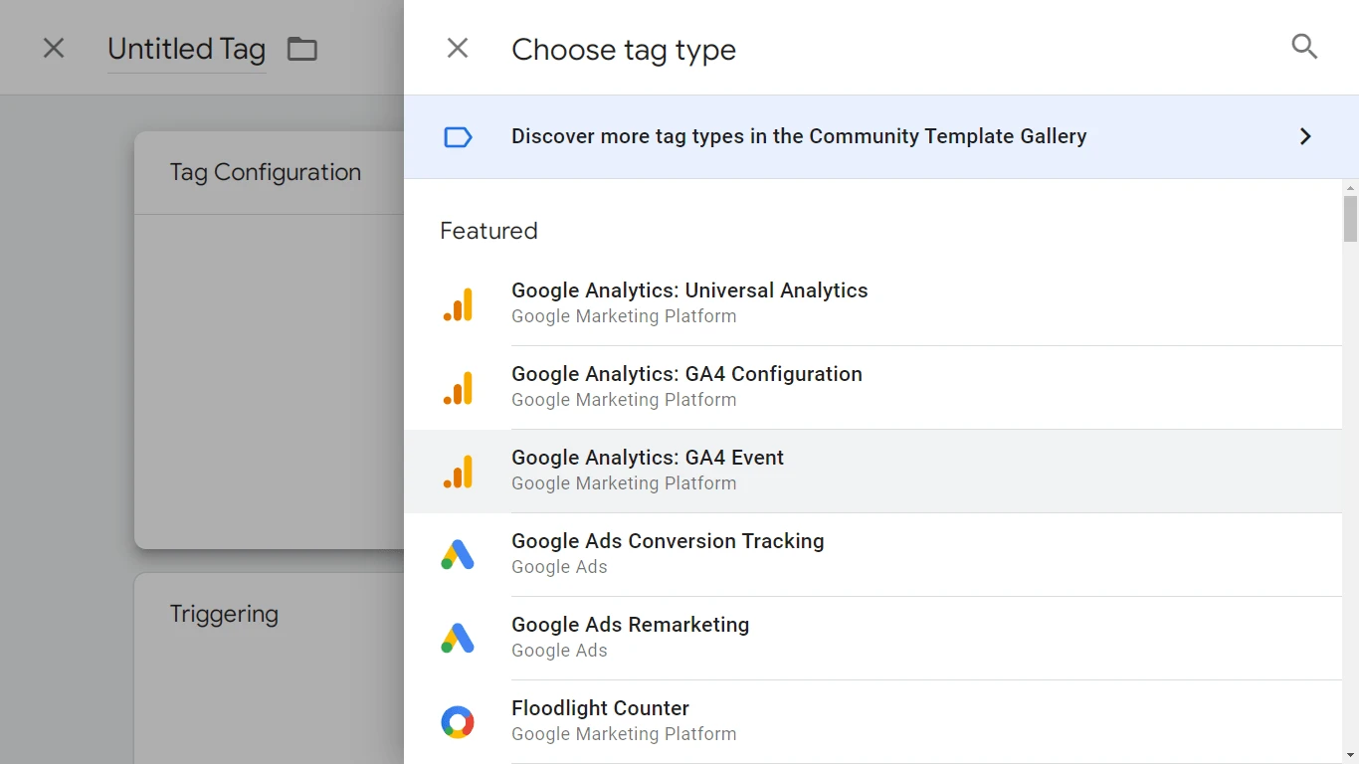1359x764 pixels.
Task: Select Google Analytics: Universal Analytics tag type
Action: tap(689, 290)
